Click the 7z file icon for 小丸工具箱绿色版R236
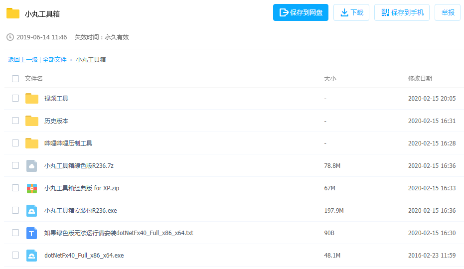This screenshot has width=464, height=269. [x=32, y=166]
